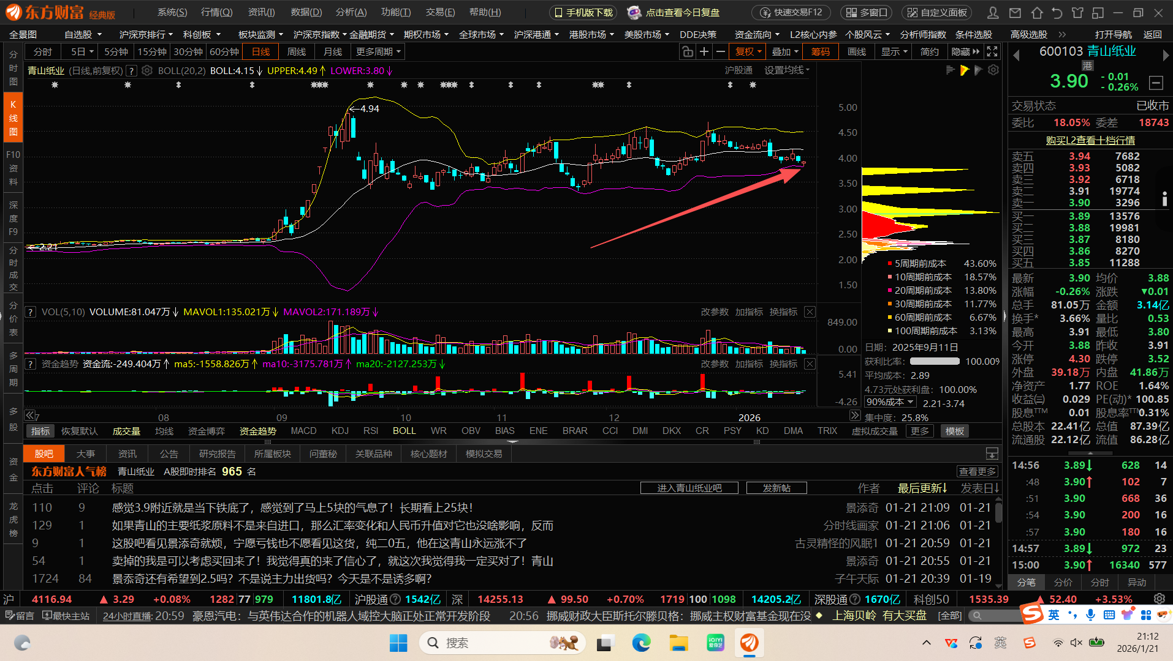Viewport: 1173px width, 661px height.
Task: Open the 行情(Q) menu
Action: [217, 12]
